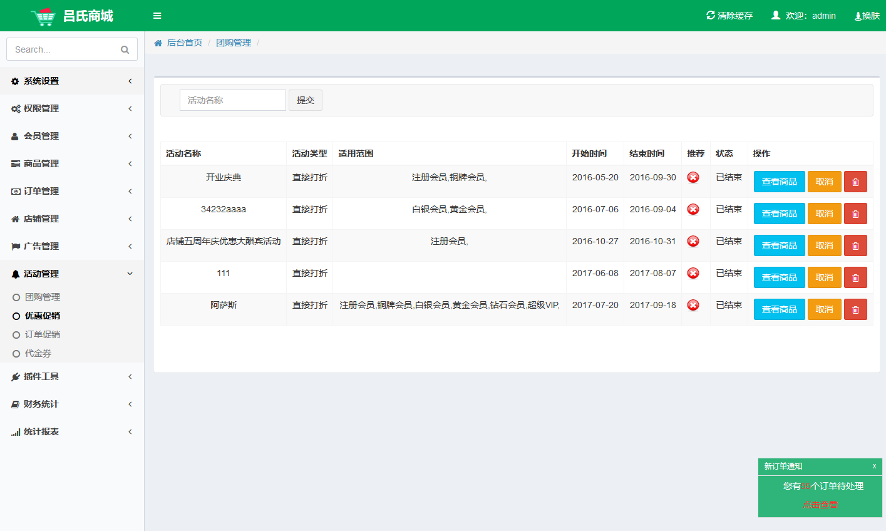Select 代金券 submenu item
The height and width of the screenshot is (531, 886).
[x=38, y=353]
